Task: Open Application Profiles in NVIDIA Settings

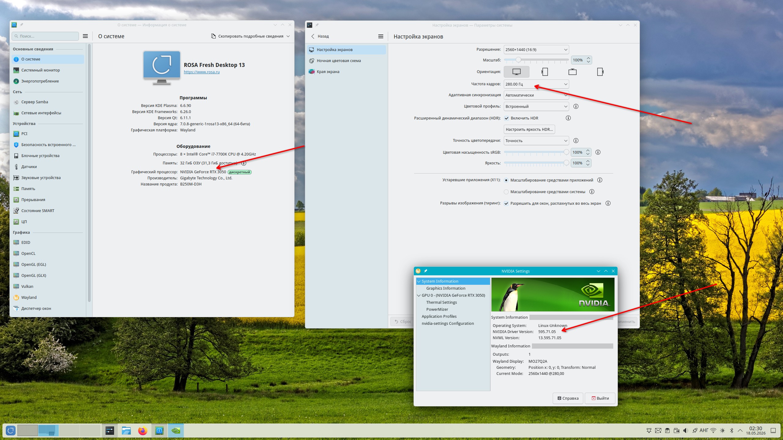Action: 439,317
